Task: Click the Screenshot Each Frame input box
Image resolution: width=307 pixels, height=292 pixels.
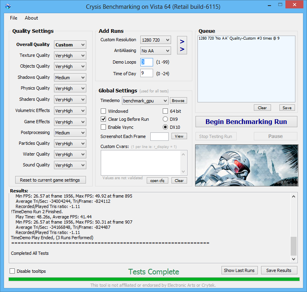Action: (159, 136)
